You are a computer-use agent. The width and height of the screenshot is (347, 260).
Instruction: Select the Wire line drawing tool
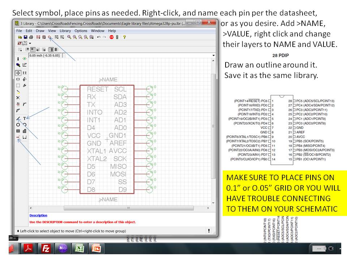click(18, 118)
